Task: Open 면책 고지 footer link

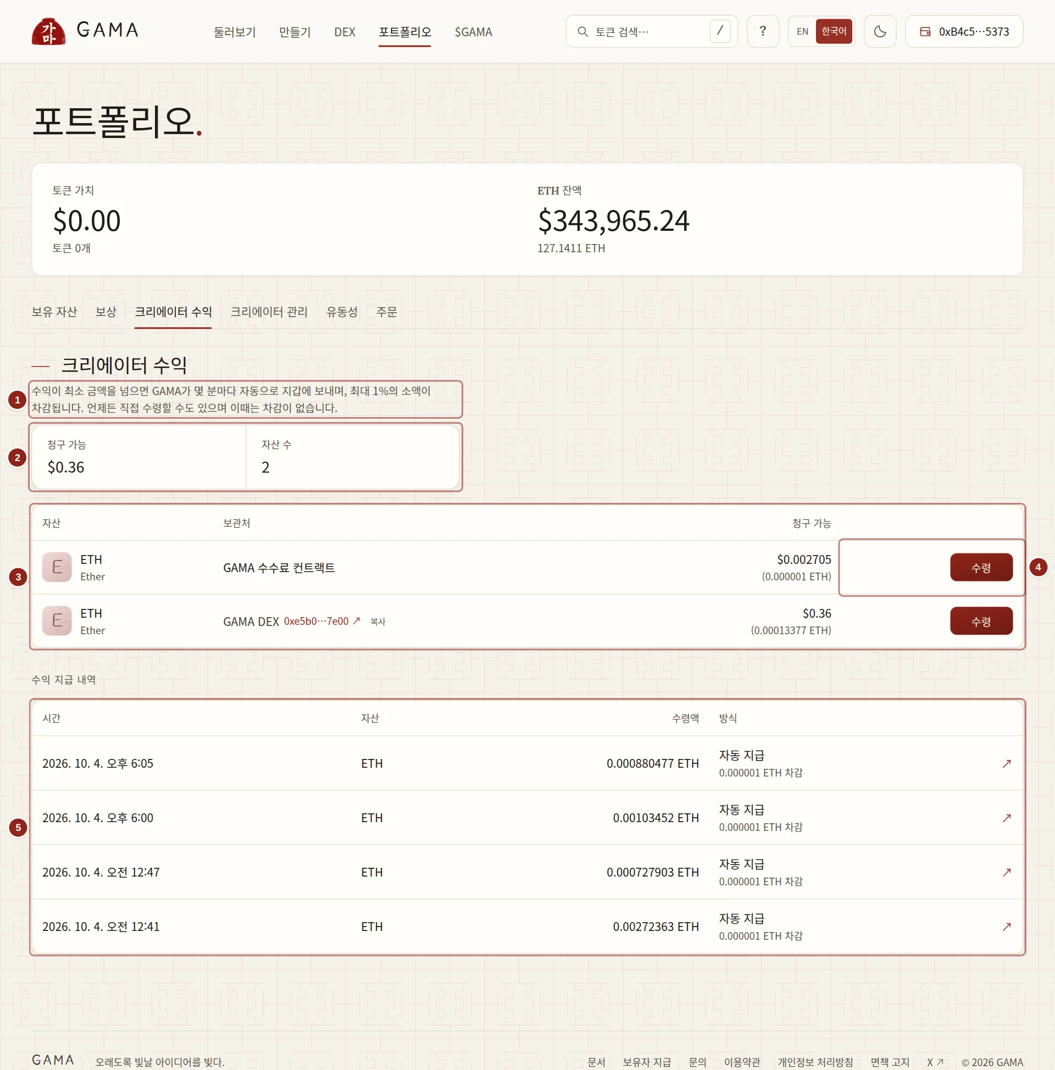Action: [x=890, y=1062]
